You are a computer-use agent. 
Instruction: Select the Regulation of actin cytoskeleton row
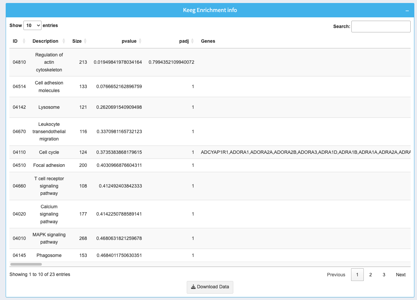[x=49, y=62]
